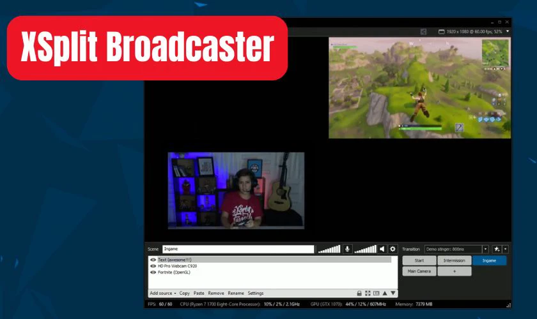The height and width of the screenshot is (319, 537).
Task: Click the CPU usage 10% / 2% / 2.1GHz value
Action: click(281, 304)
